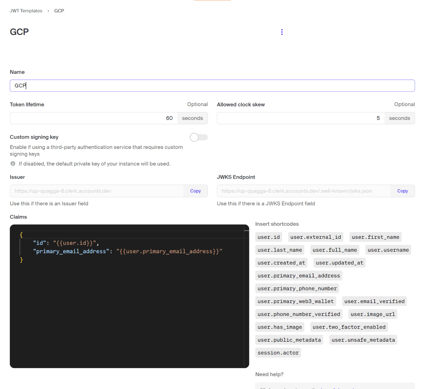
Task: Insert the user.last_name shortcode
Action: pos(280,250)
